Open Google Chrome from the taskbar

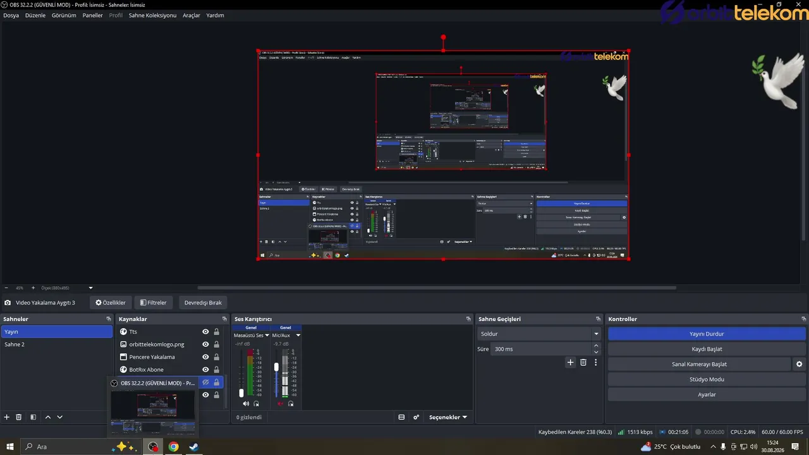click(173, 447)
